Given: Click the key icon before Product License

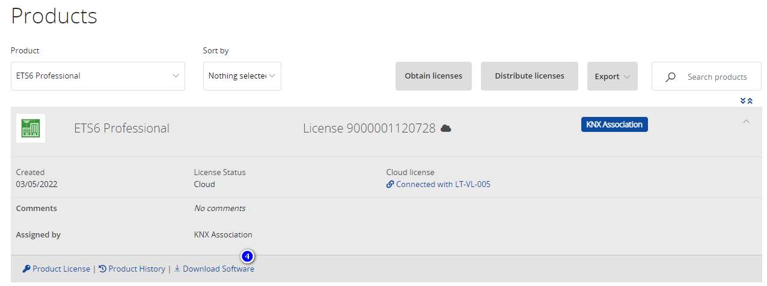Looking at the screenshot, I should click(26, 269).
